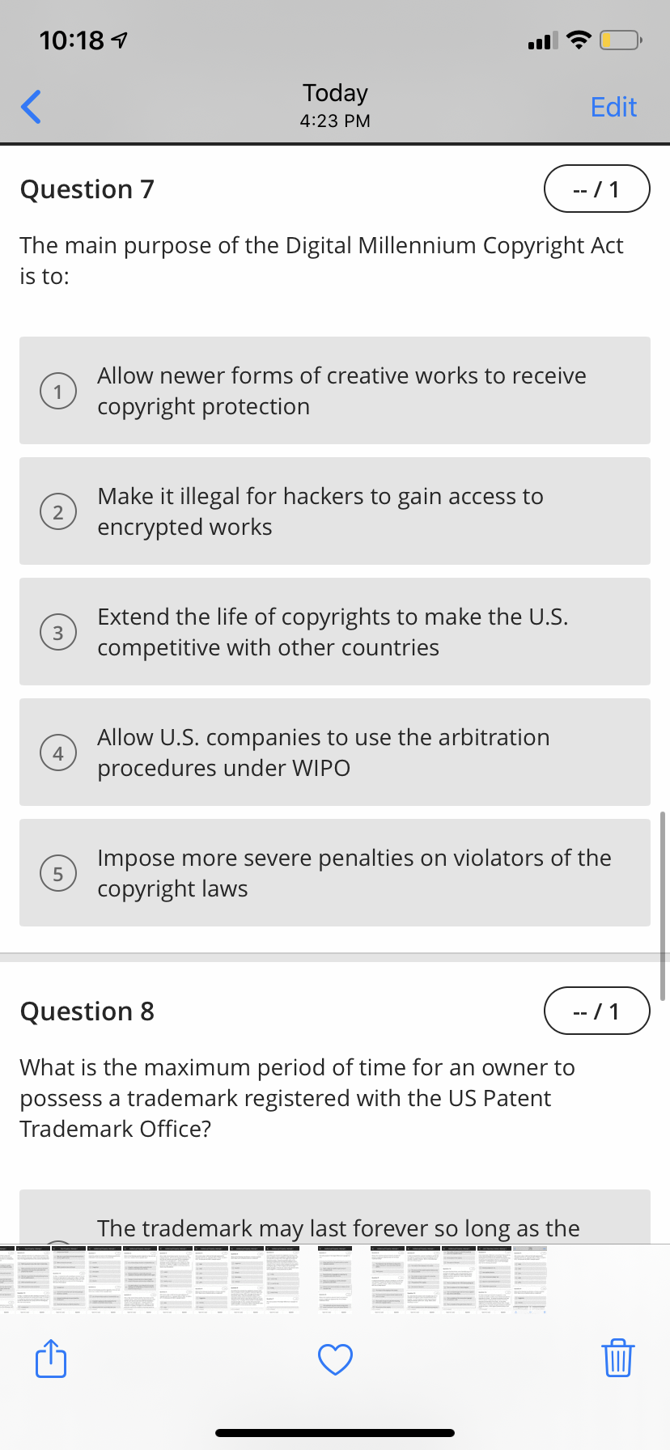Tap the 4:23 PM timestamp
The width and height of the screenshot is (670, 1450).
335,121
